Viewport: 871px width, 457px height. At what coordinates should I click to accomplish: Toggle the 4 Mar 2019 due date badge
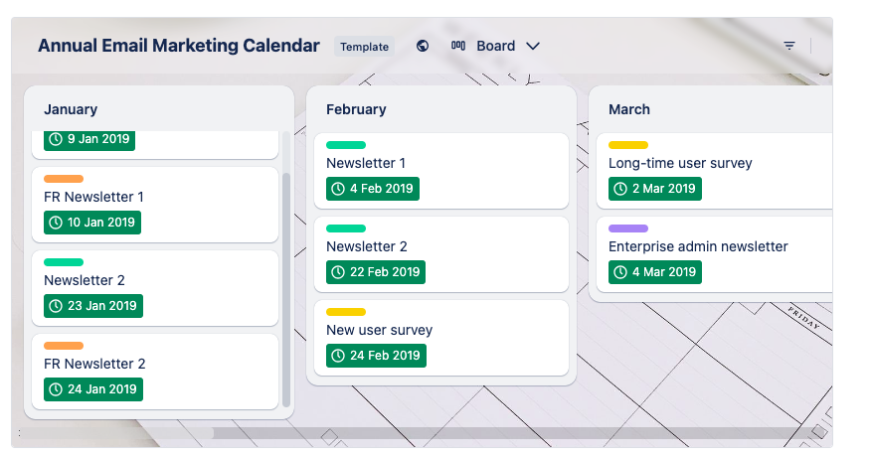click(654, 272)
